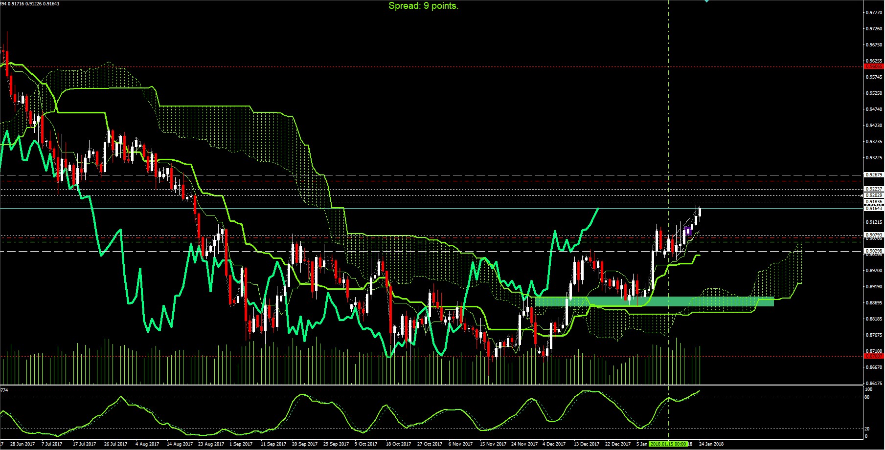
Task: Click the '24 Nov 2017' date label
Action: (x=524, y=444)
